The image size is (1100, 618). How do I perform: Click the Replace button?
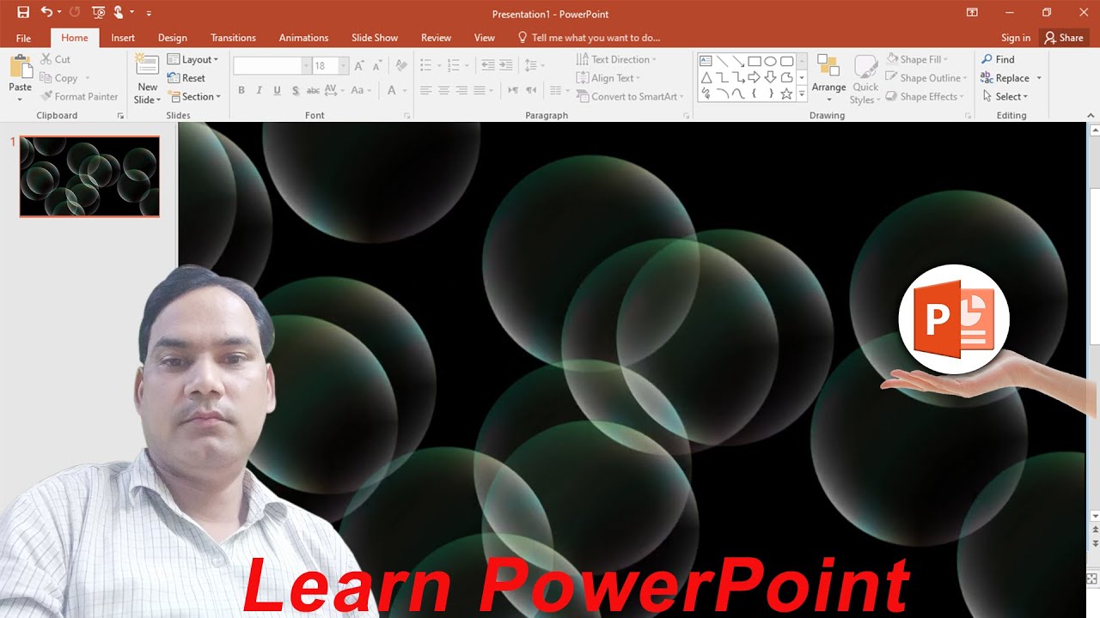click(1005, 78)
